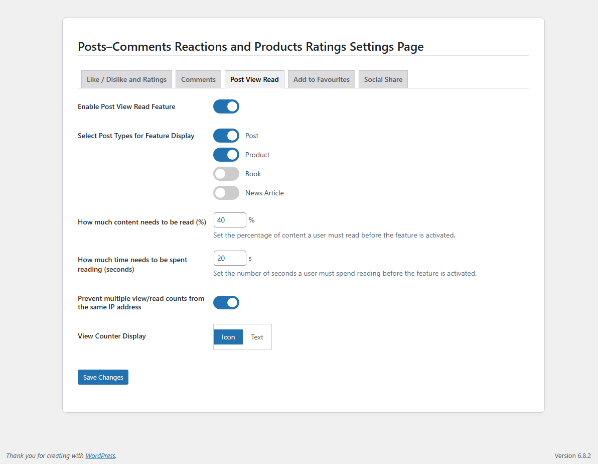Click the Save Changes button
598x464 pixels.
[103, 377]
